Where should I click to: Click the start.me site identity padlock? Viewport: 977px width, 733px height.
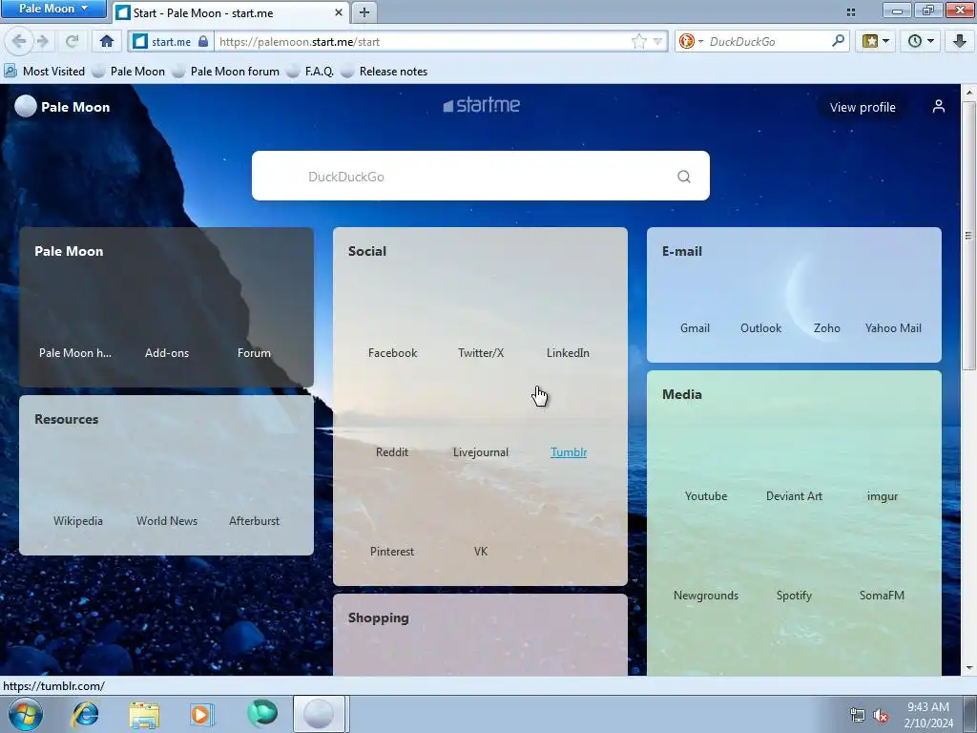point(203,42)
